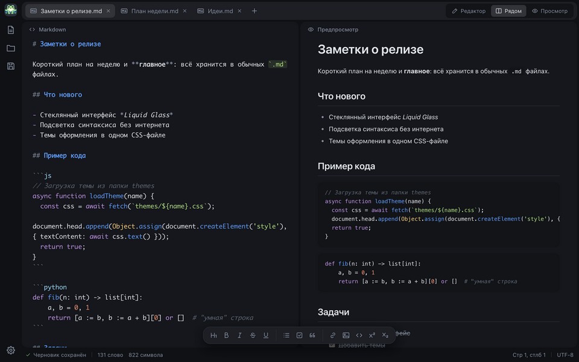Click the 822 символа character count
579x362 pixels.
pyautogui.click(x=145, y=355)
